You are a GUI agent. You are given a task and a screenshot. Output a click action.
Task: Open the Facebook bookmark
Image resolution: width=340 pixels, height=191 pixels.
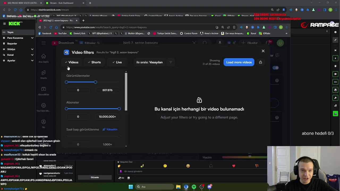[x=45, y=33]
